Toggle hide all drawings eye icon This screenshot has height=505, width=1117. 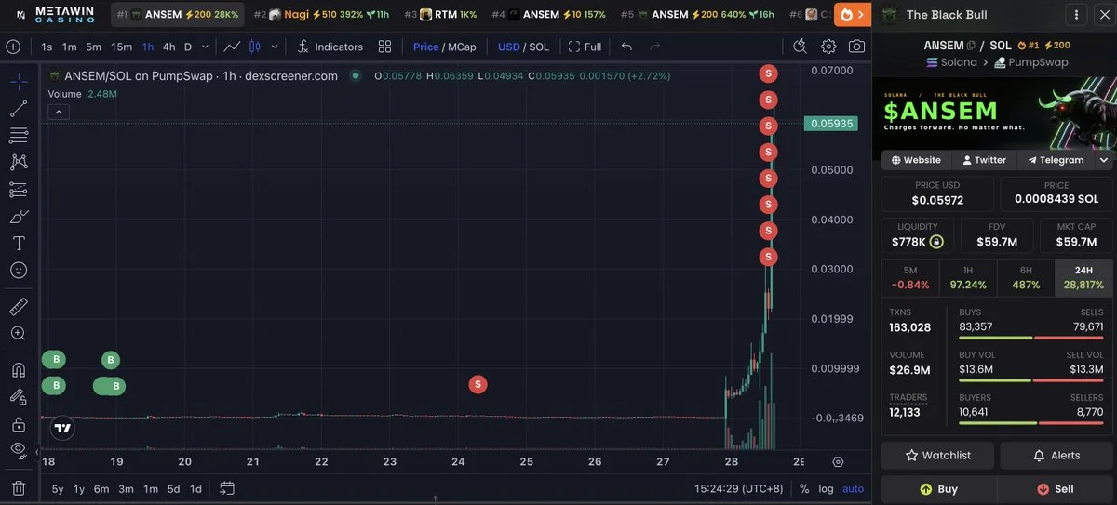[19, 451]
